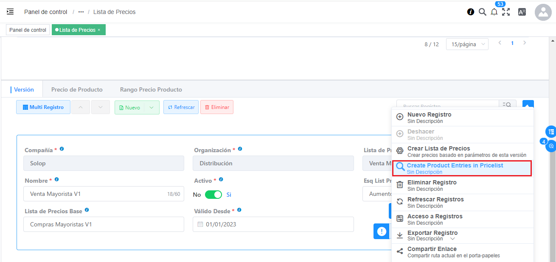Toggle fullscreen mode icon
Screen dimensions: 556x262
click(x=506, y=12)
